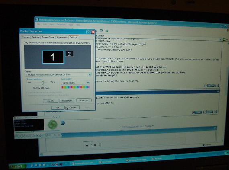
Task: Click the Troubleshoot button
Action: point(67,100)
